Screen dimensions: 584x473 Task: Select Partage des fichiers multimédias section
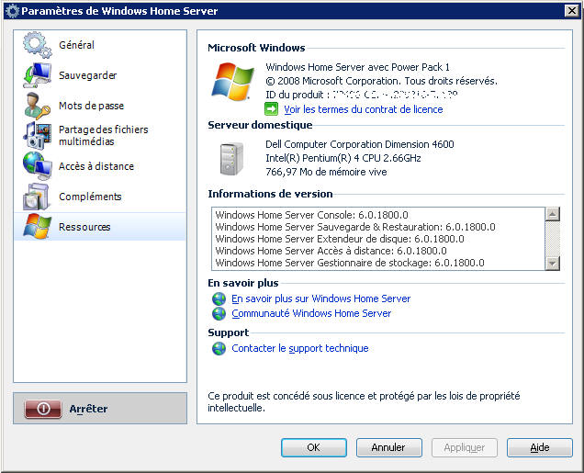pyautogui.click(x=100, y=136)
